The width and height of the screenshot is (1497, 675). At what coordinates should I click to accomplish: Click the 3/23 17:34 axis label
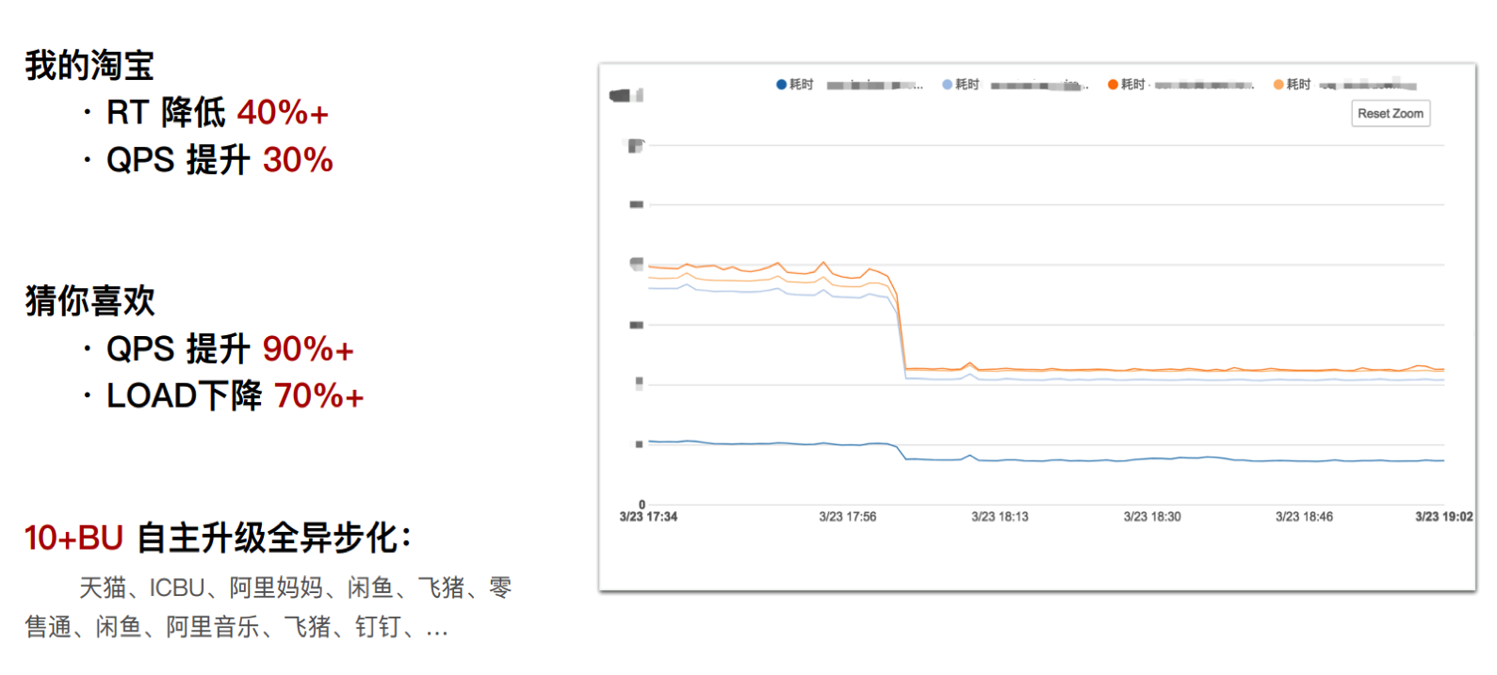[648, 517]
